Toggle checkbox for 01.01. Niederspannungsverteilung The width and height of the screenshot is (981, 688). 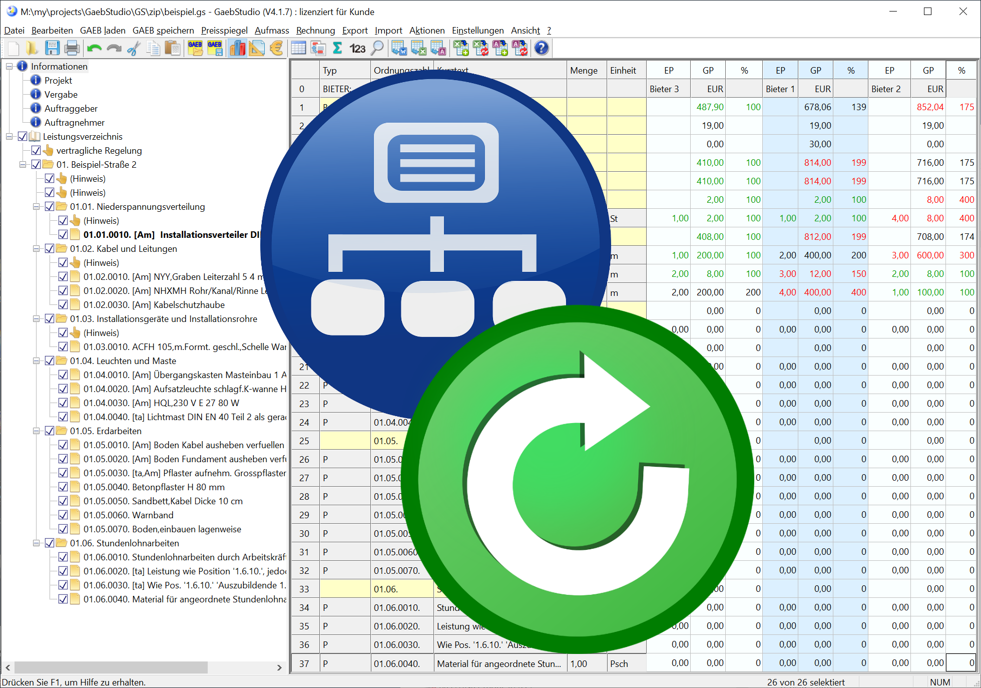point(50,206)
